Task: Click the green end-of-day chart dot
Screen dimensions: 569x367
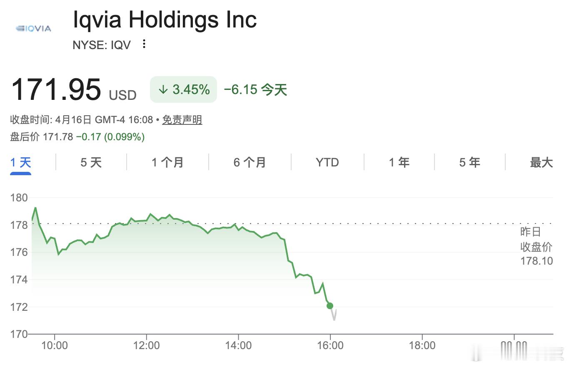Action: click(x=330, y=306)
